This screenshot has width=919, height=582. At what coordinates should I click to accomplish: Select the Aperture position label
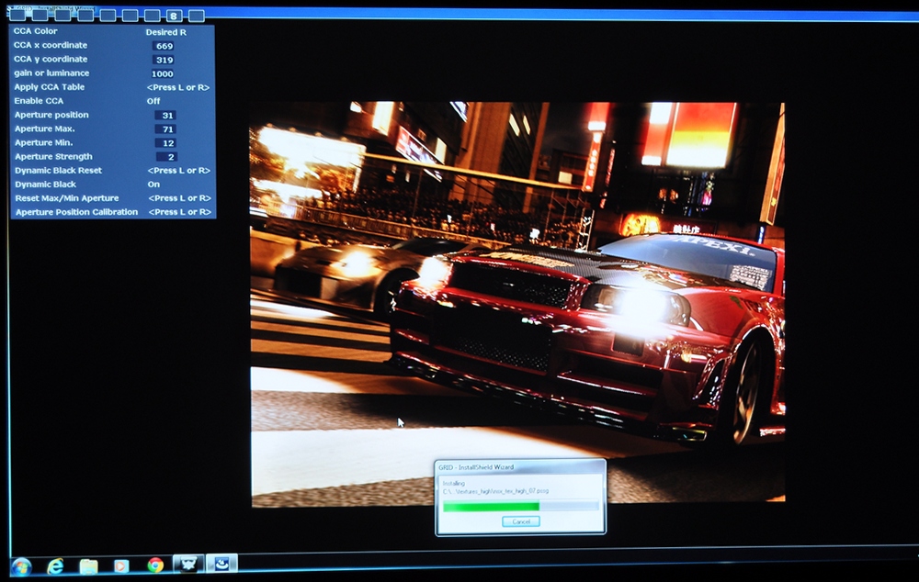point(51,115)
